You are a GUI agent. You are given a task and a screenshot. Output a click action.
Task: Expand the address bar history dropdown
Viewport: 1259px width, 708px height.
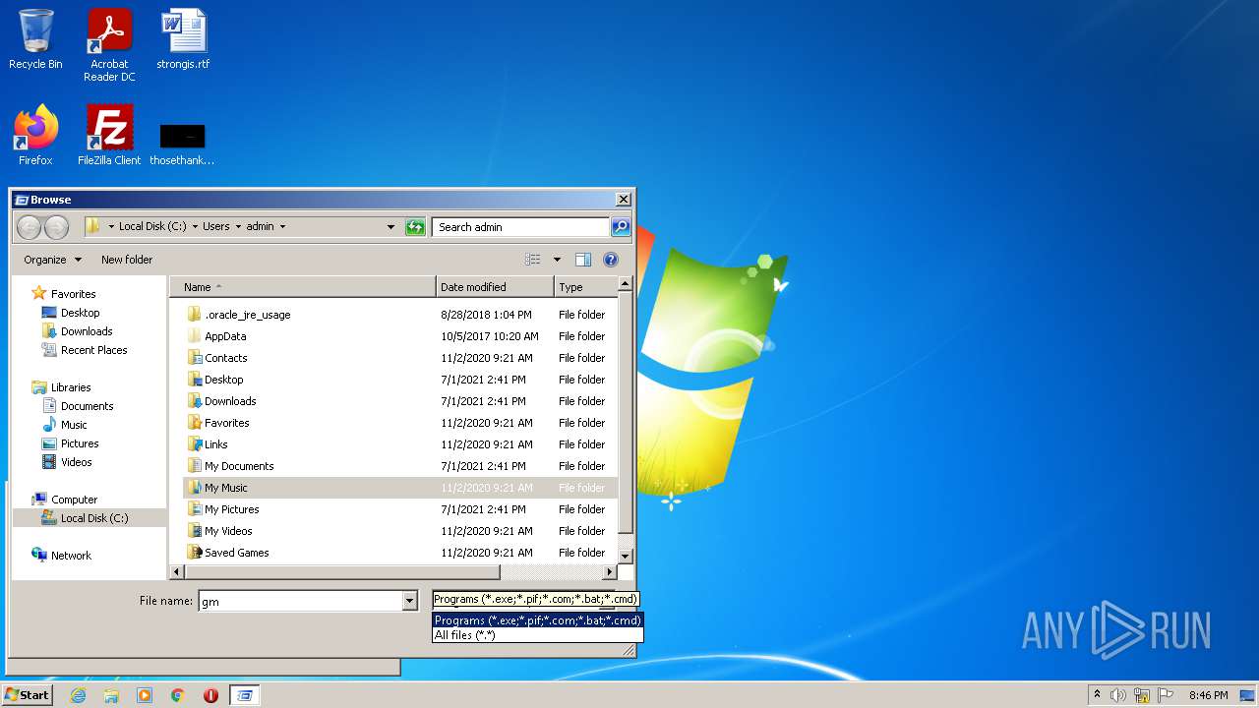point(391,227)
